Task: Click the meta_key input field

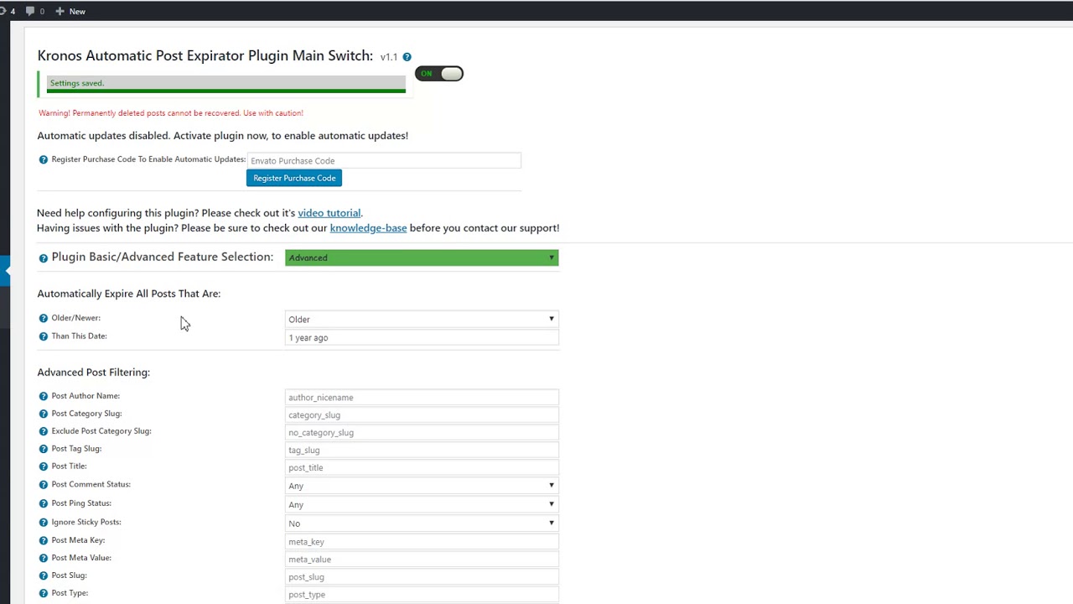Action: (x=422, y=542)
